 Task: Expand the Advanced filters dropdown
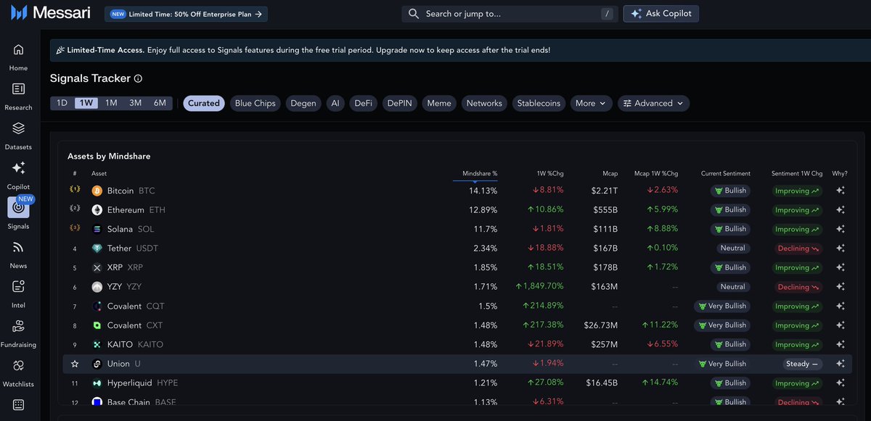click(653, 103)
